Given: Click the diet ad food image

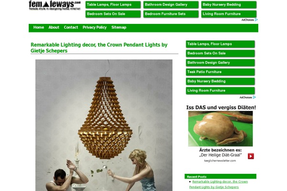Looking at the screenshot, I should [221, 128].
